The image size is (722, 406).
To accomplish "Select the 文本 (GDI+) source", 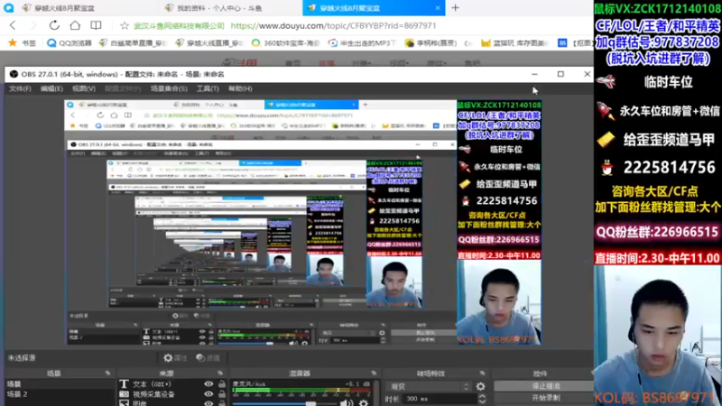I will [x=152, y=384].
